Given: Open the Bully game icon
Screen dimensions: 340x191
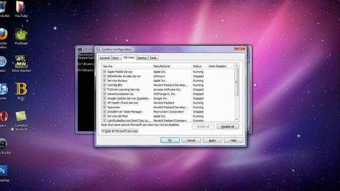Looking at the screenshot, I should pos(21,91).
